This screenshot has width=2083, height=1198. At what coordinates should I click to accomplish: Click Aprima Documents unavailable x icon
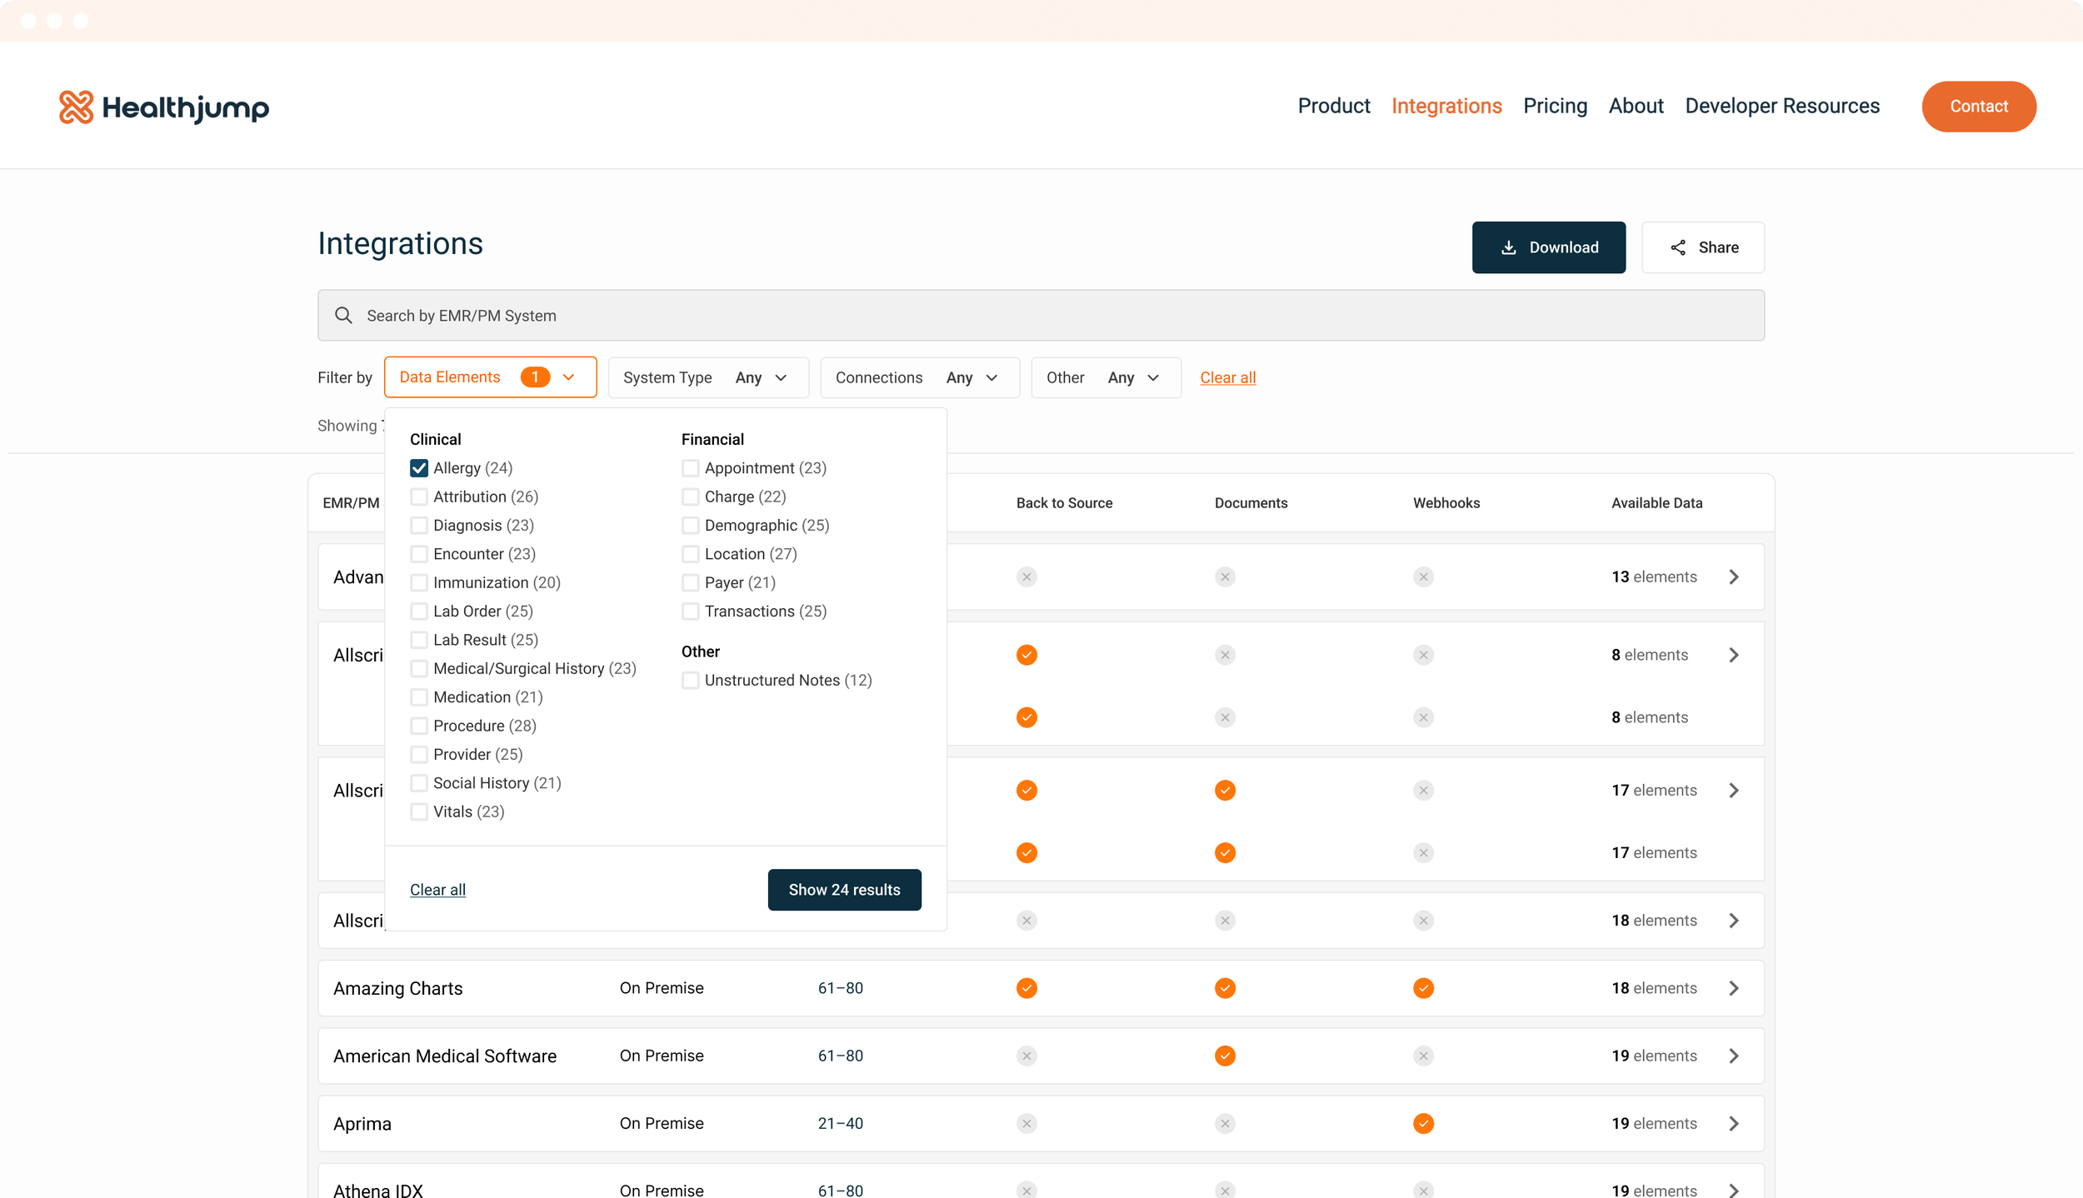[x=1225, y=1124]
